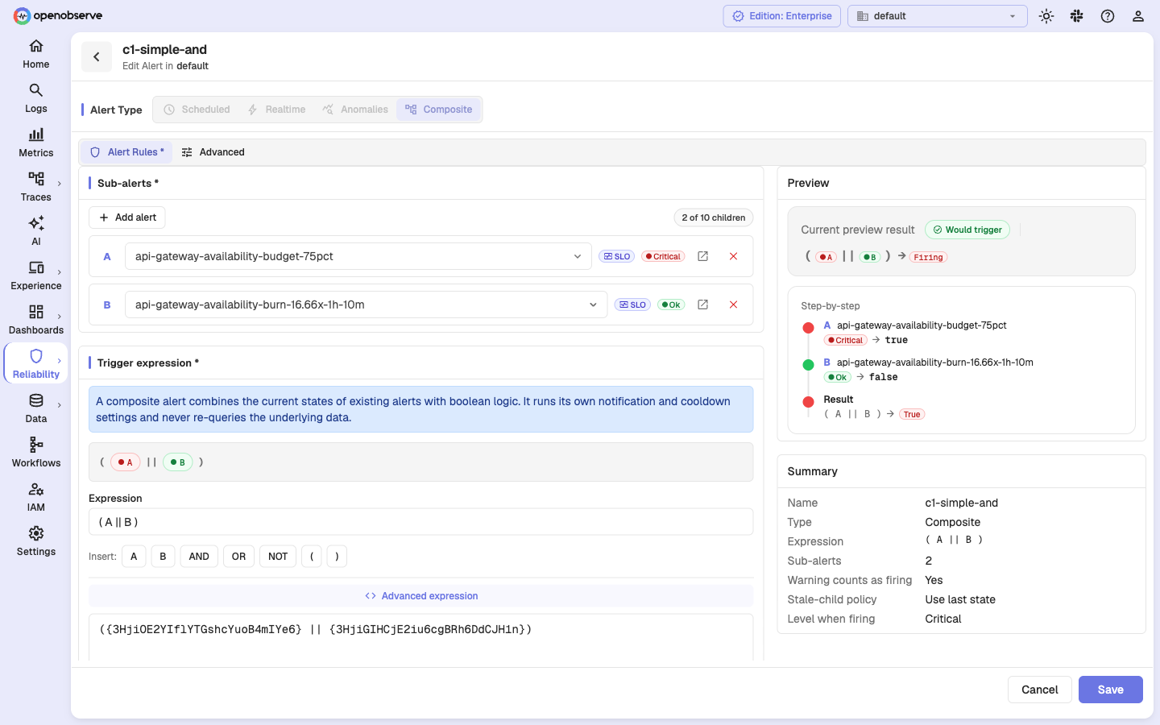Open Experience in the sidebar

tap(35, 275)
